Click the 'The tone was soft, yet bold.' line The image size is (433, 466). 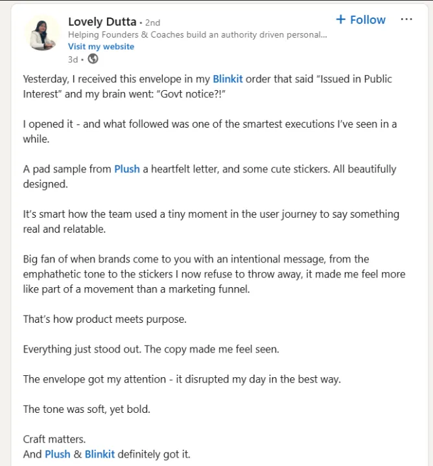coord(87,409)
